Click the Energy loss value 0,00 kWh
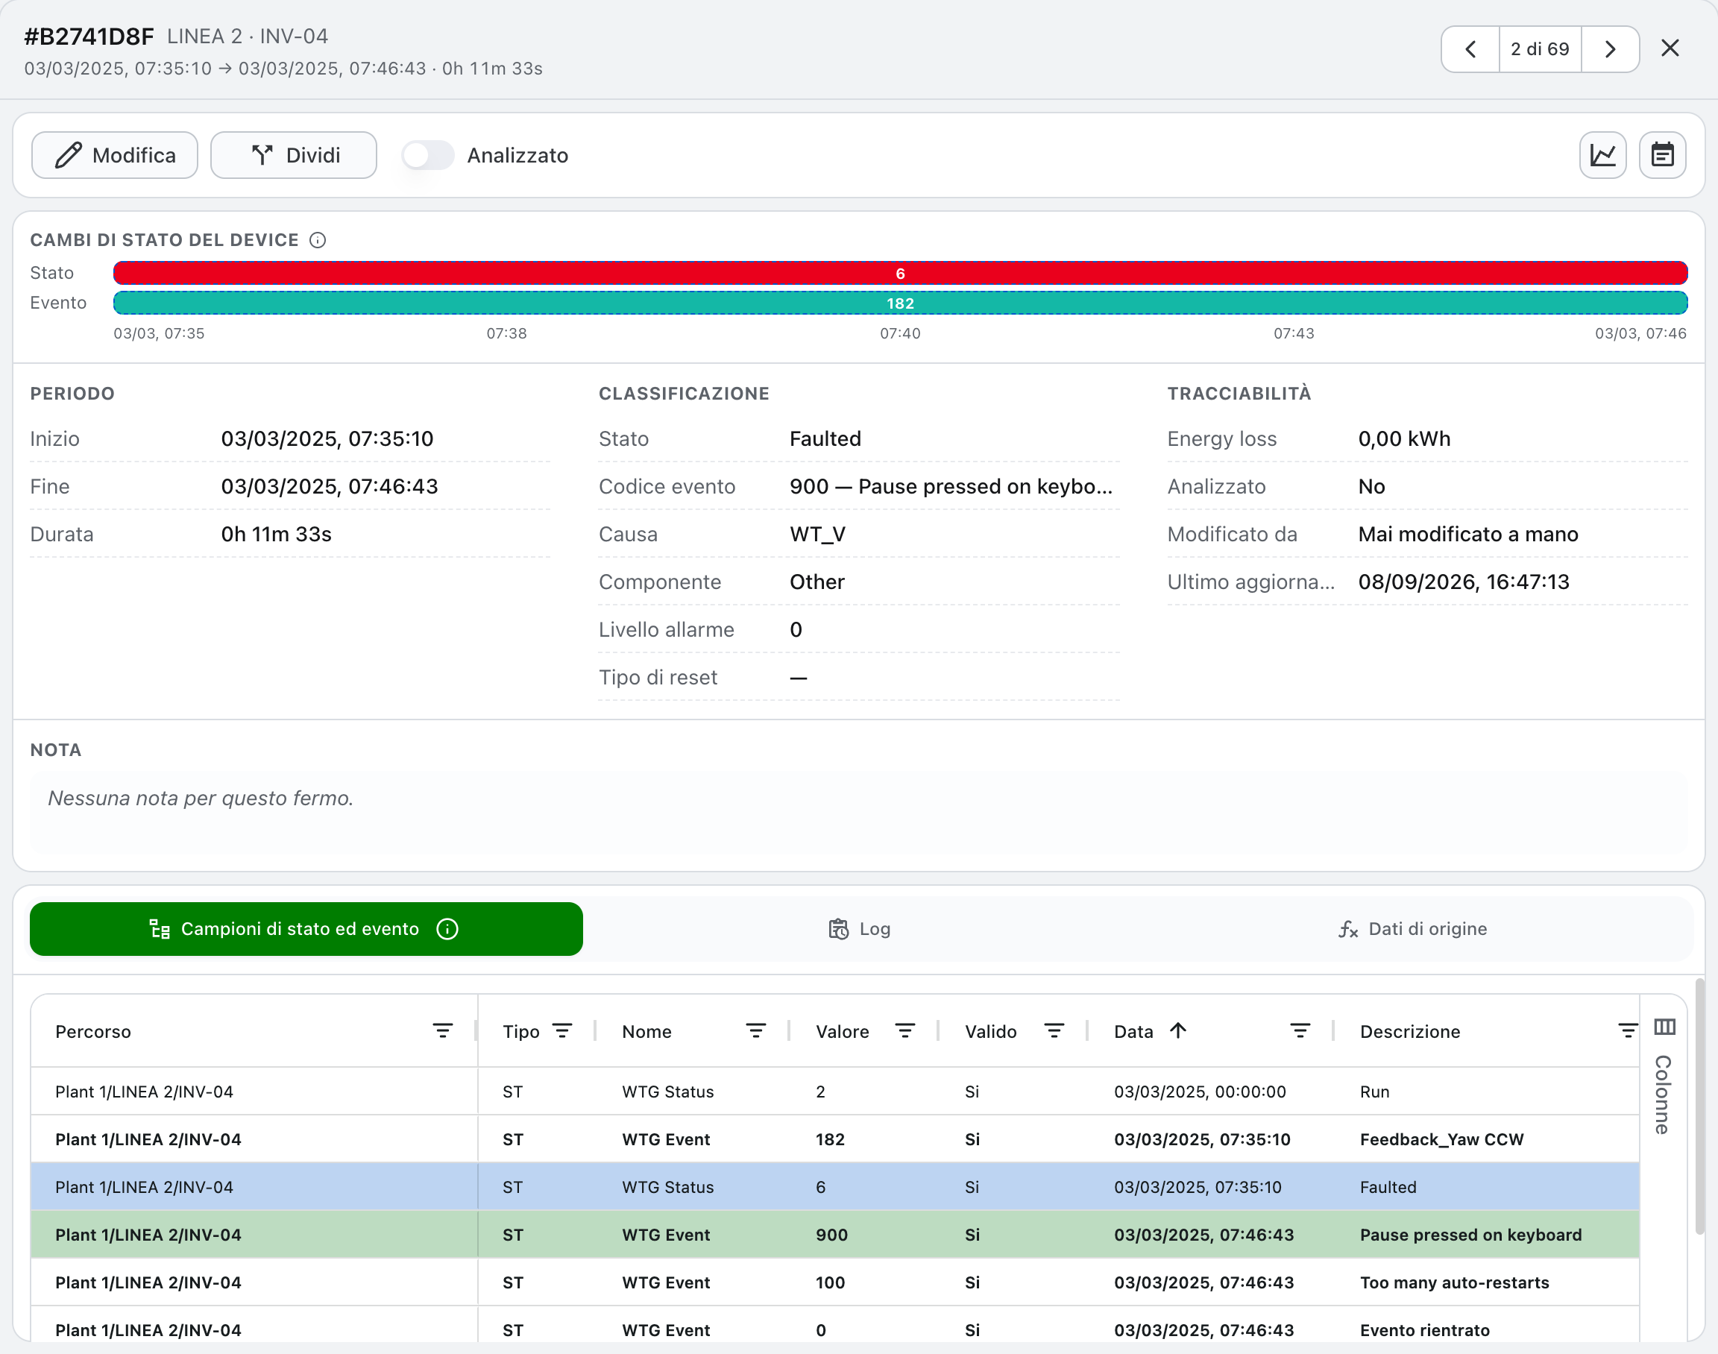Viewport: 1718px width, 1354px height. point(1404,439)
